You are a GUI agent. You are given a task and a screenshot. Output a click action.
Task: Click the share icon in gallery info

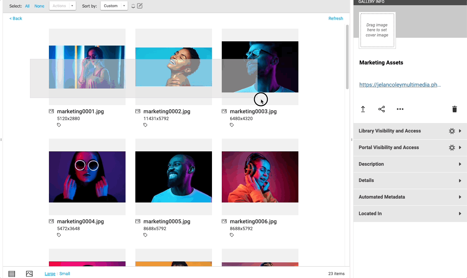pos(382,109)
